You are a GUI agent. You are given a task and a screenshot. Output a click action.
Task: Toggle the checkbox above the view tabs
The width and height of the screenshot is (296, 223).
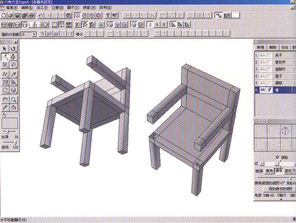click(x=277, y=157)
